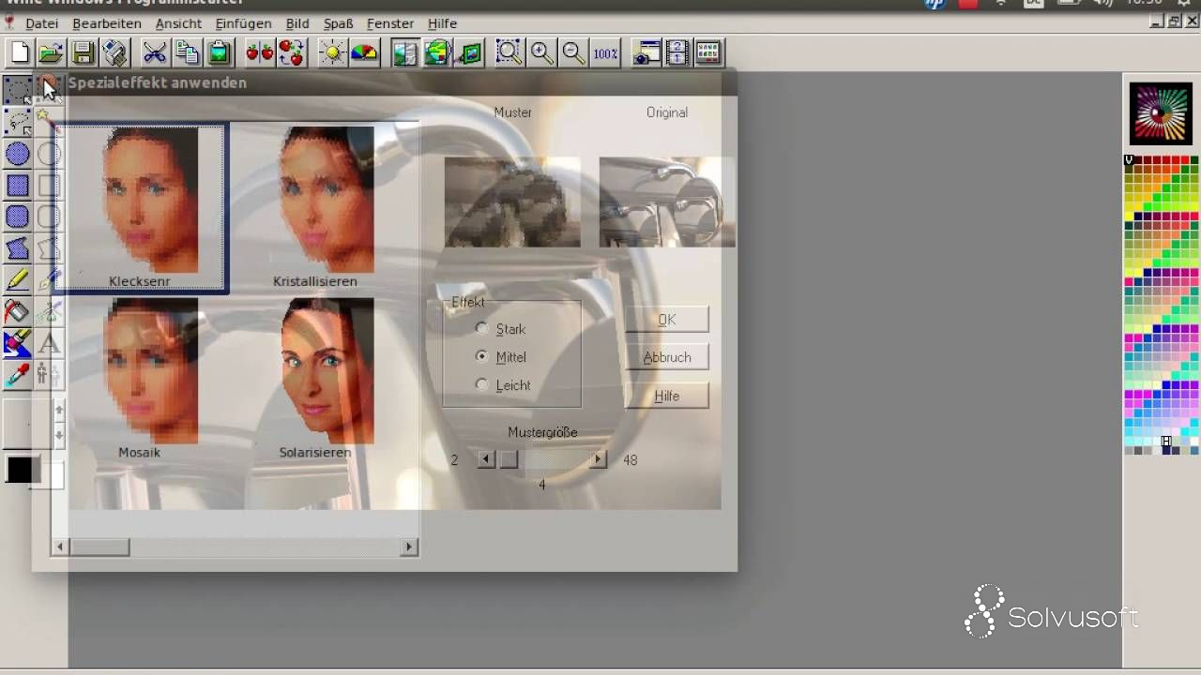Open the Datei menu
Image resolution: width=1201 pixels, height=675 pixels.
click(x=41, y=23)
